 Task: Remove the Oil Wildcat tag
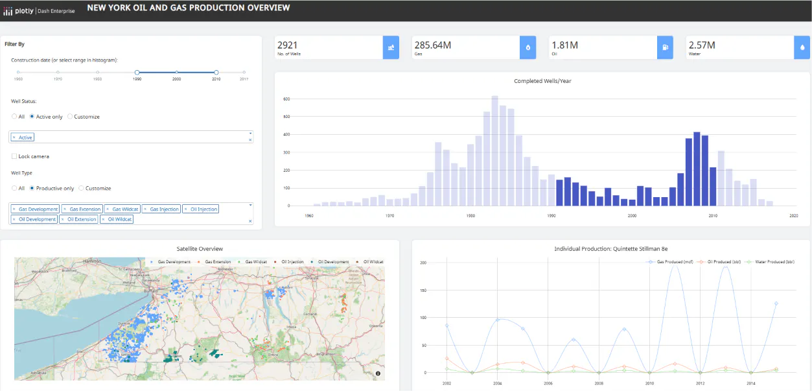click(104, 219)
